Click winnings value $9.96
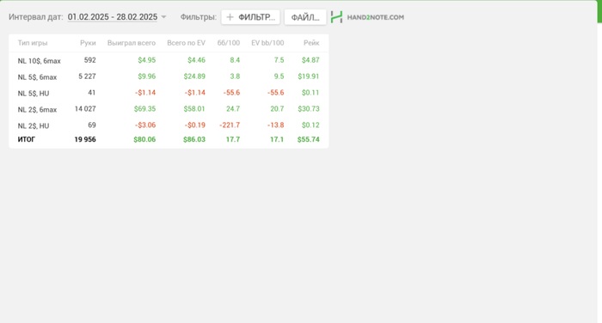 tap(147, 76)
